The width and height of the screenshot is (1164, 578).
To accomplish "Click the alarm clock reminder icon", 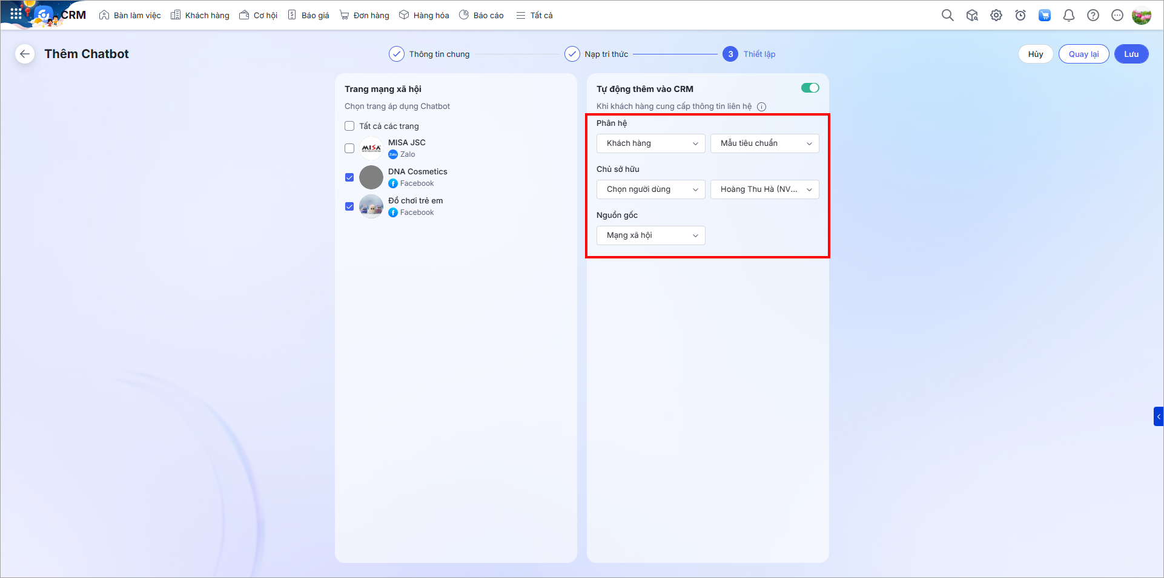I will (1020, 15).
